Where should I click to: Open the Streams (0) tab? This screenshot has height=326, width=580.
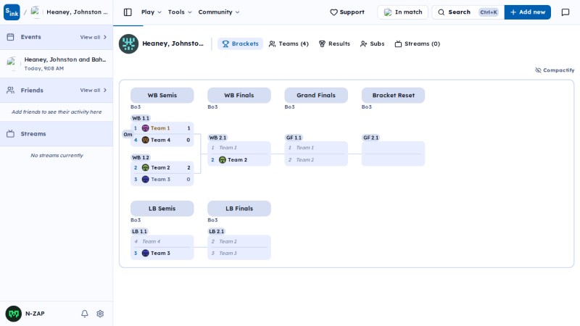(x=418, y=43)
